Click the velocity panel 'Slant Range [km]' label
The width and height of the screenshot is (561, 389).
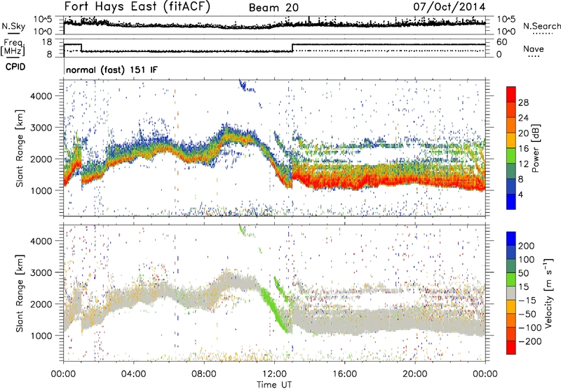(x=20, y=293)
